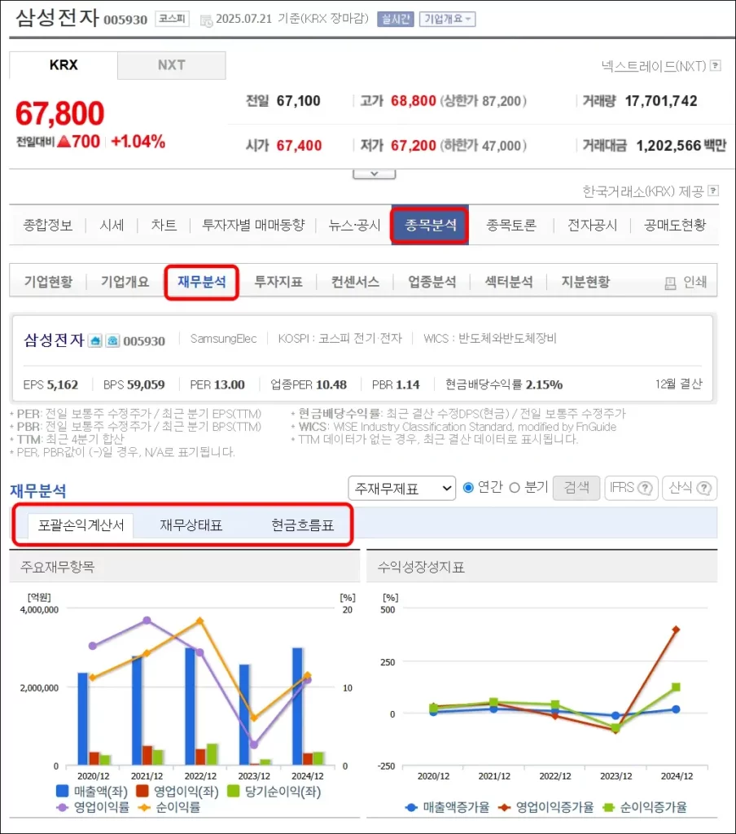
Task: Open the 전자공시 tab
Action: click(x=593, y=225)
